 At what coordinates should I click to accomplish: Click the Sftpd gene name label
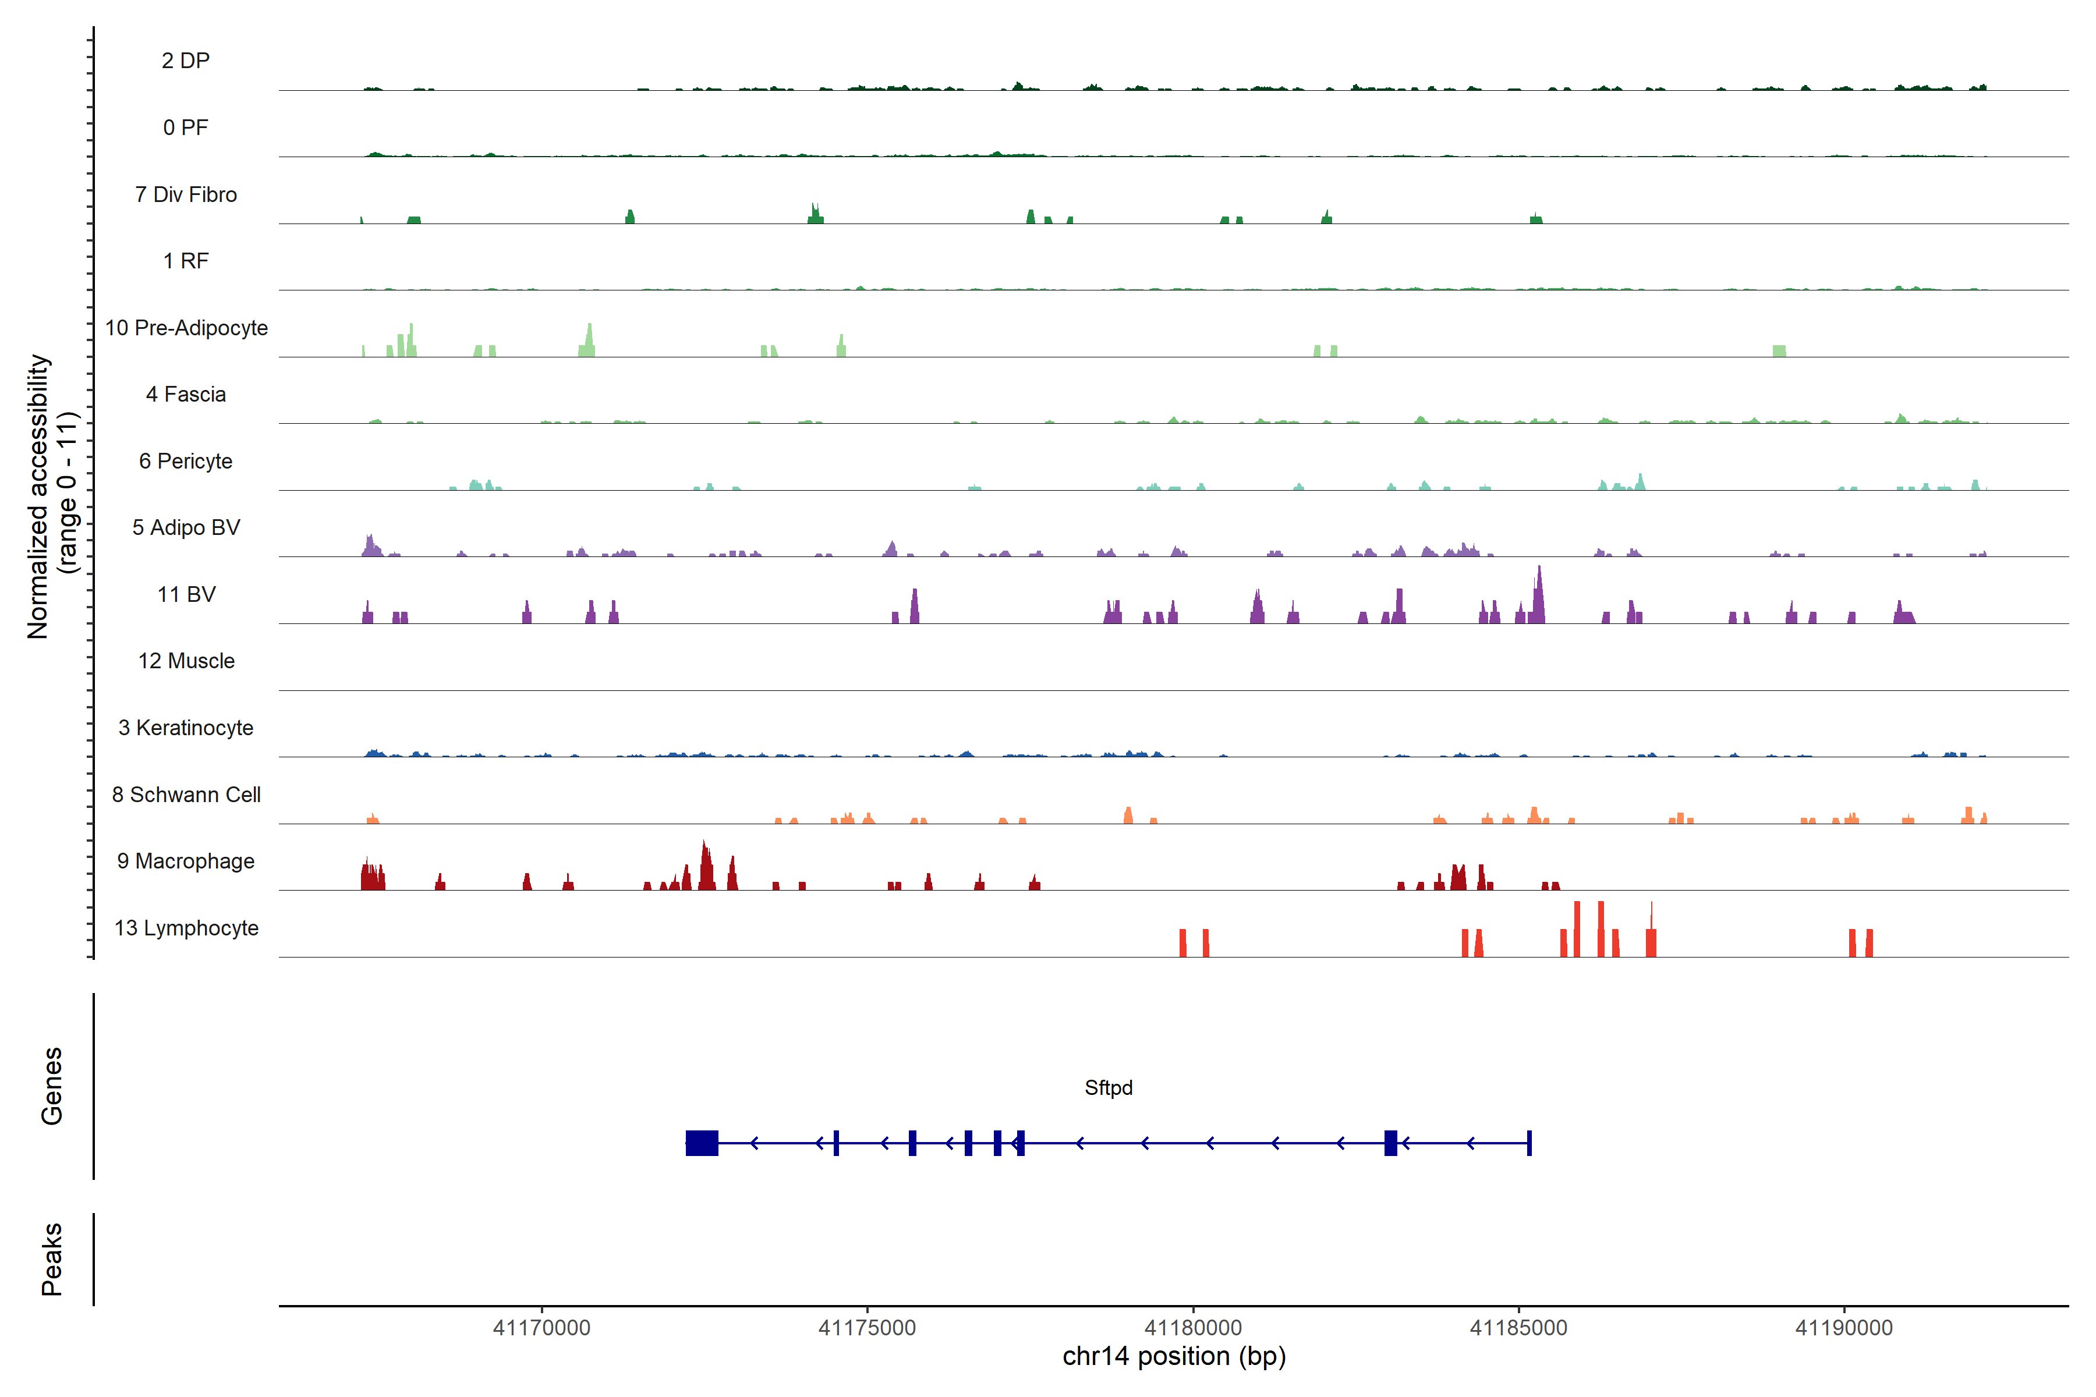pos(1108,1088)
